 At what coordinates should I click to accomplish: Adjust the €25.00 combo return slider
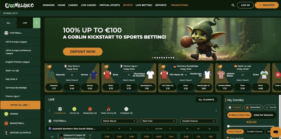click(x=228, y=126)
